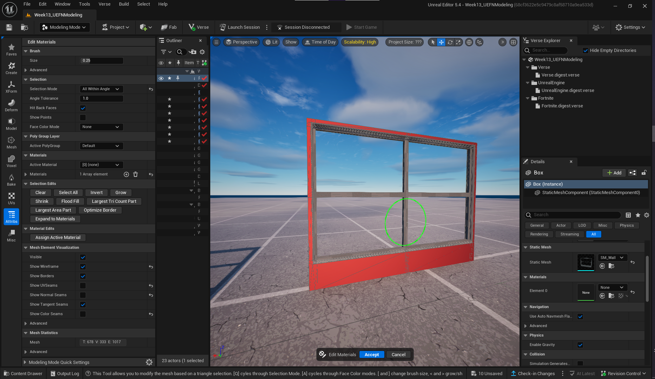Select the rotate gizmo tool in viewport
The height and width of the screenshot is (379, 655).
coord(450,42)
